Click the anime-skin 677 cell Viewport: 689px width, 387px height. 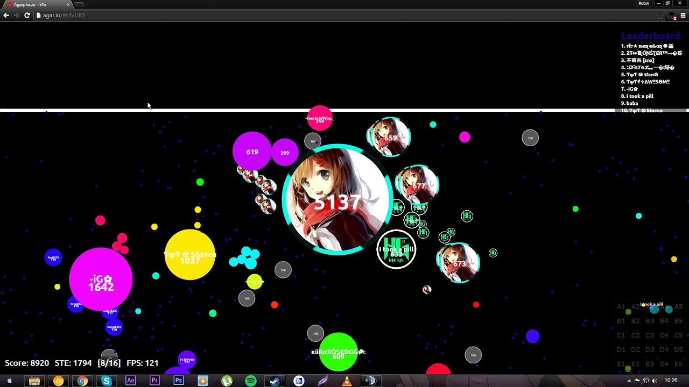[x=417, y=185]
